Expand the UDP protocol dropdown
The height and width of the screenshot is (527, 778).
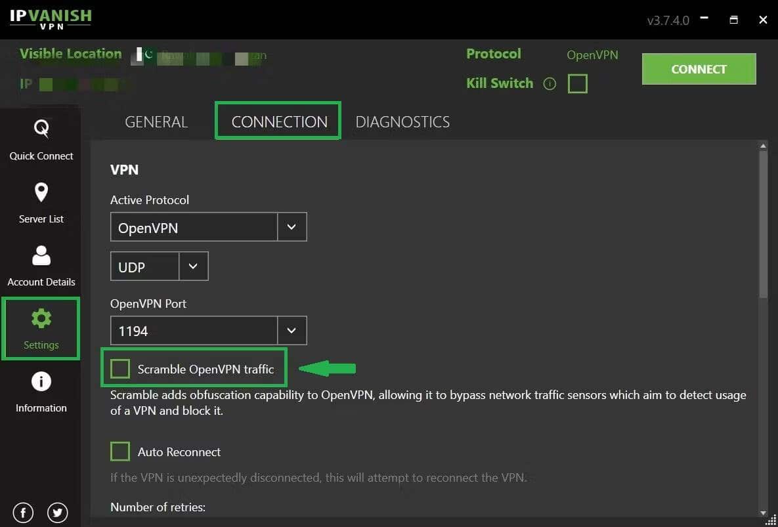tap(194, 266)
